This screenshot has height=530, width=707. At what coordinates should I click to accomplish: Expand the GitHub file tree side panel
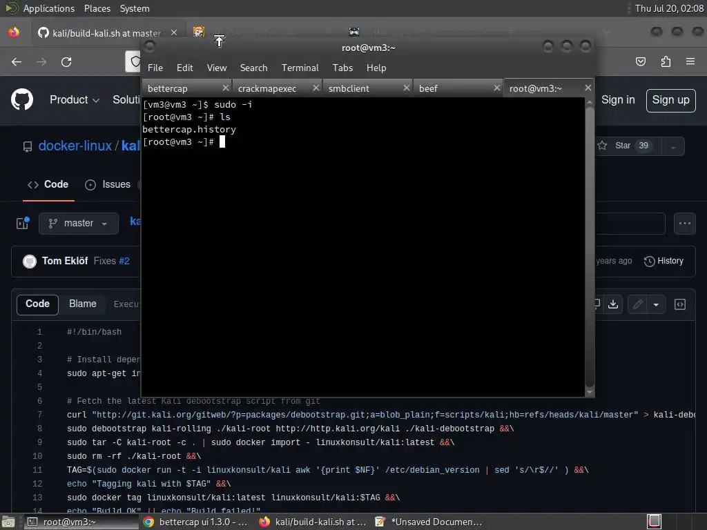[23, 223]
